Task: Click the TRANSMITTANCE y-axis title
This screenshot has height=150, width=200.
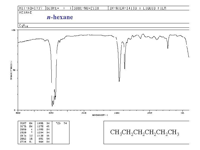Action: click(11, 70)
